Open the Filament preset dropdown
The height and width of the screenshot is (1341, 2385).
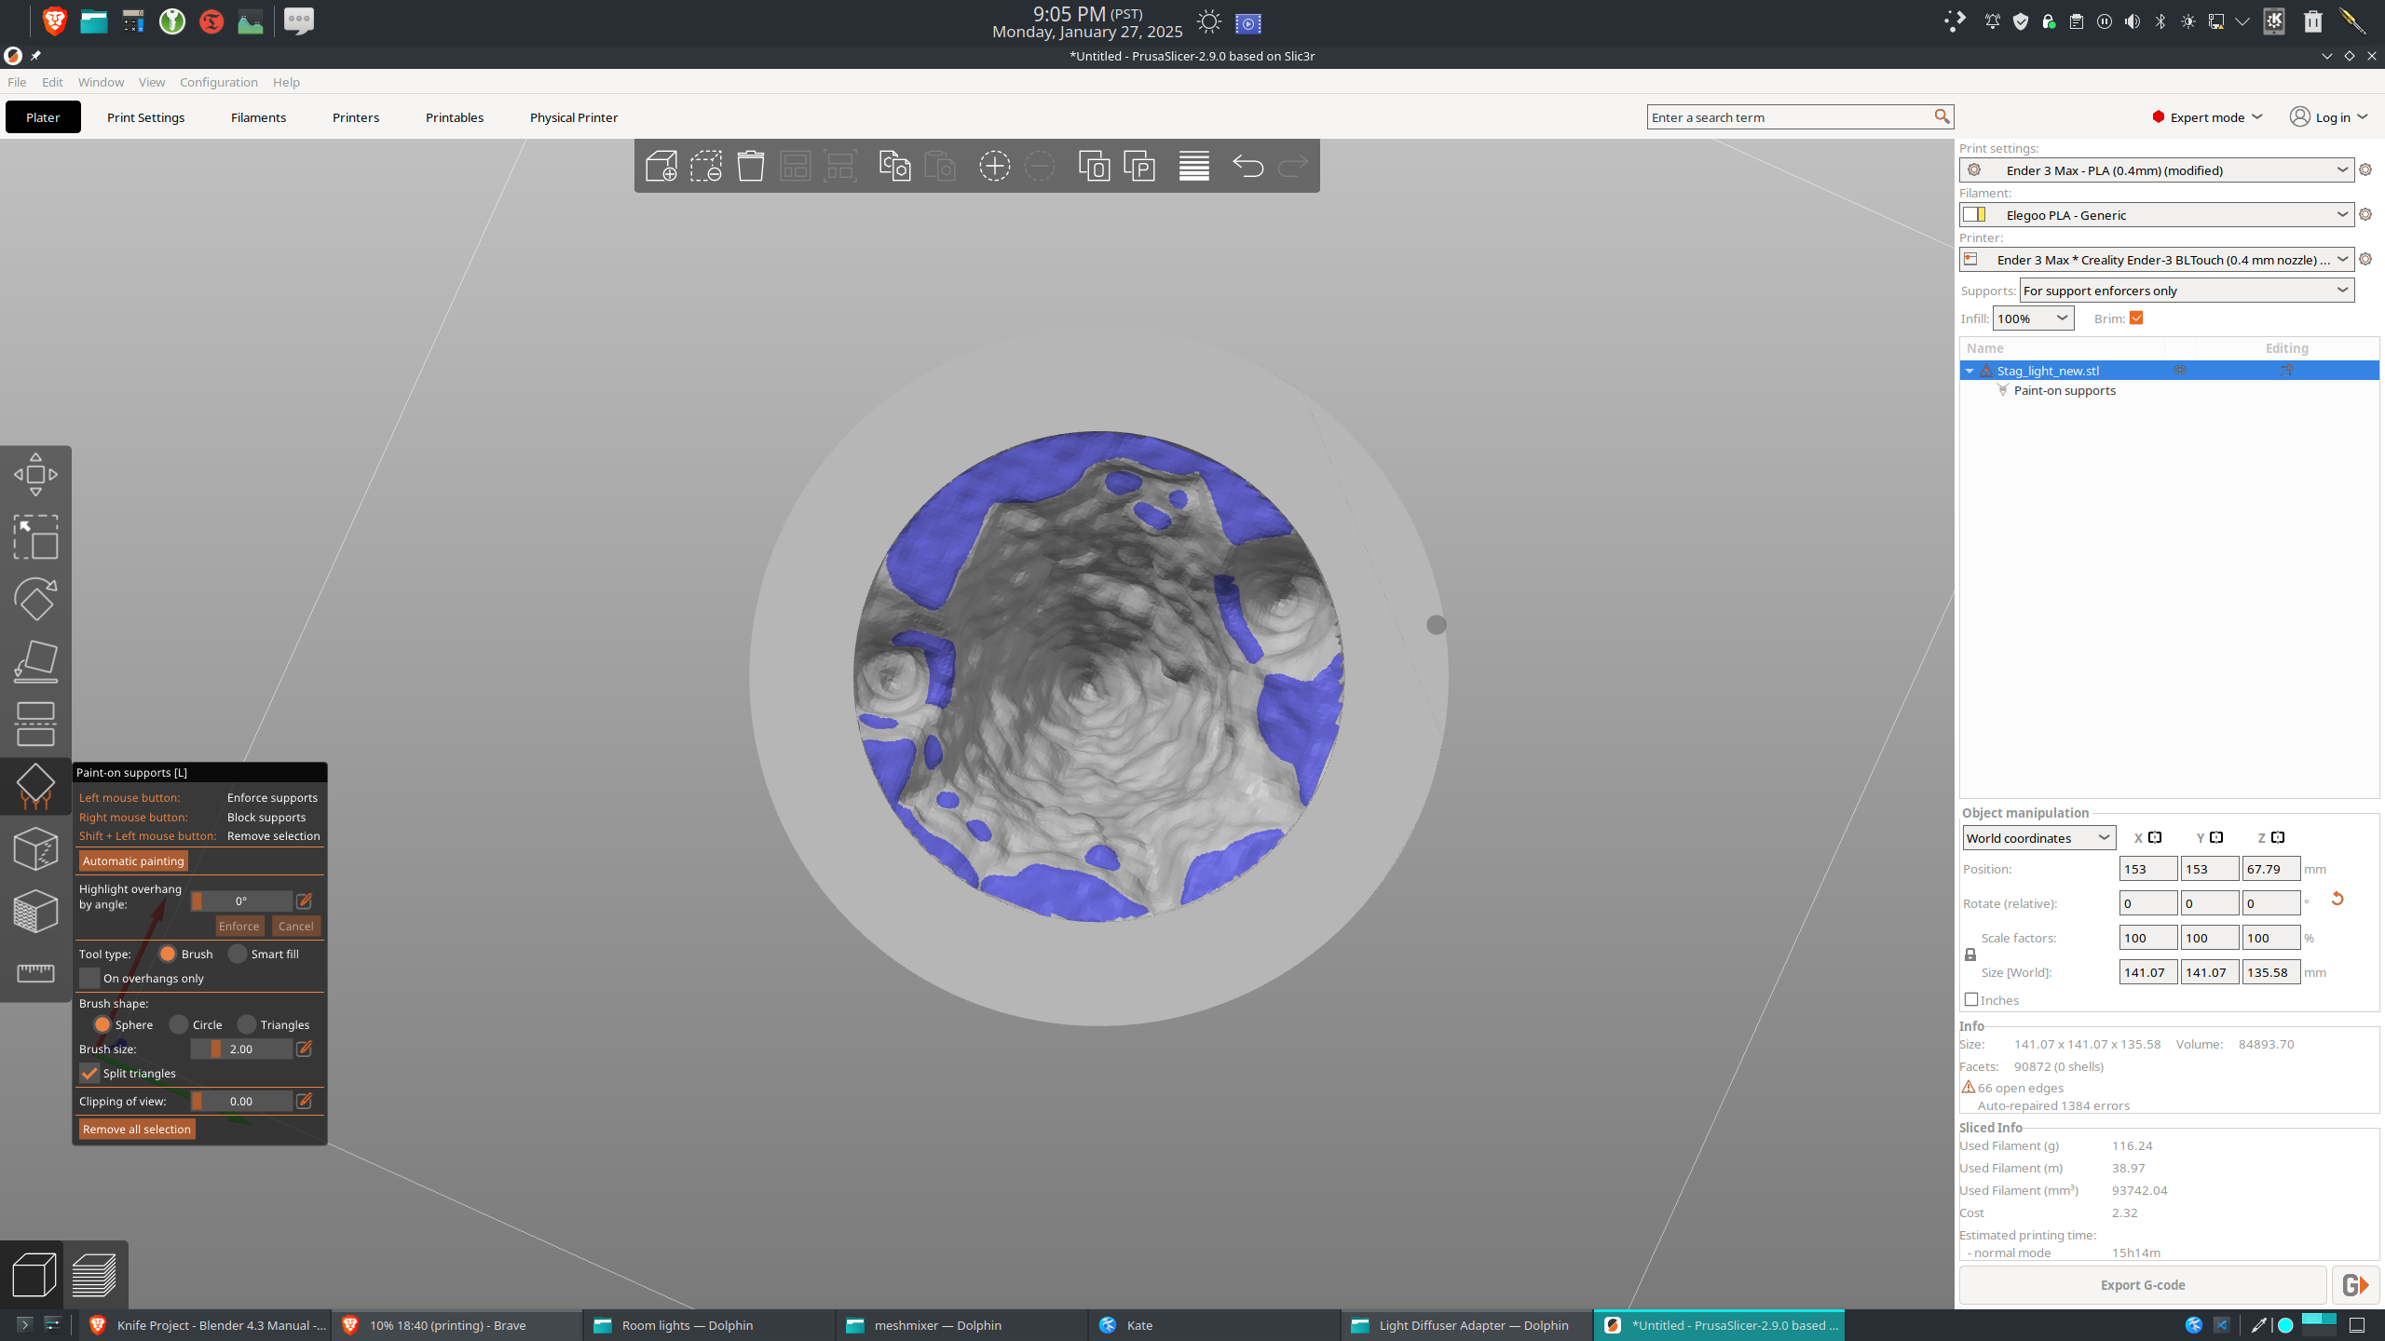pyautogui.click(x=2157, y=214)
